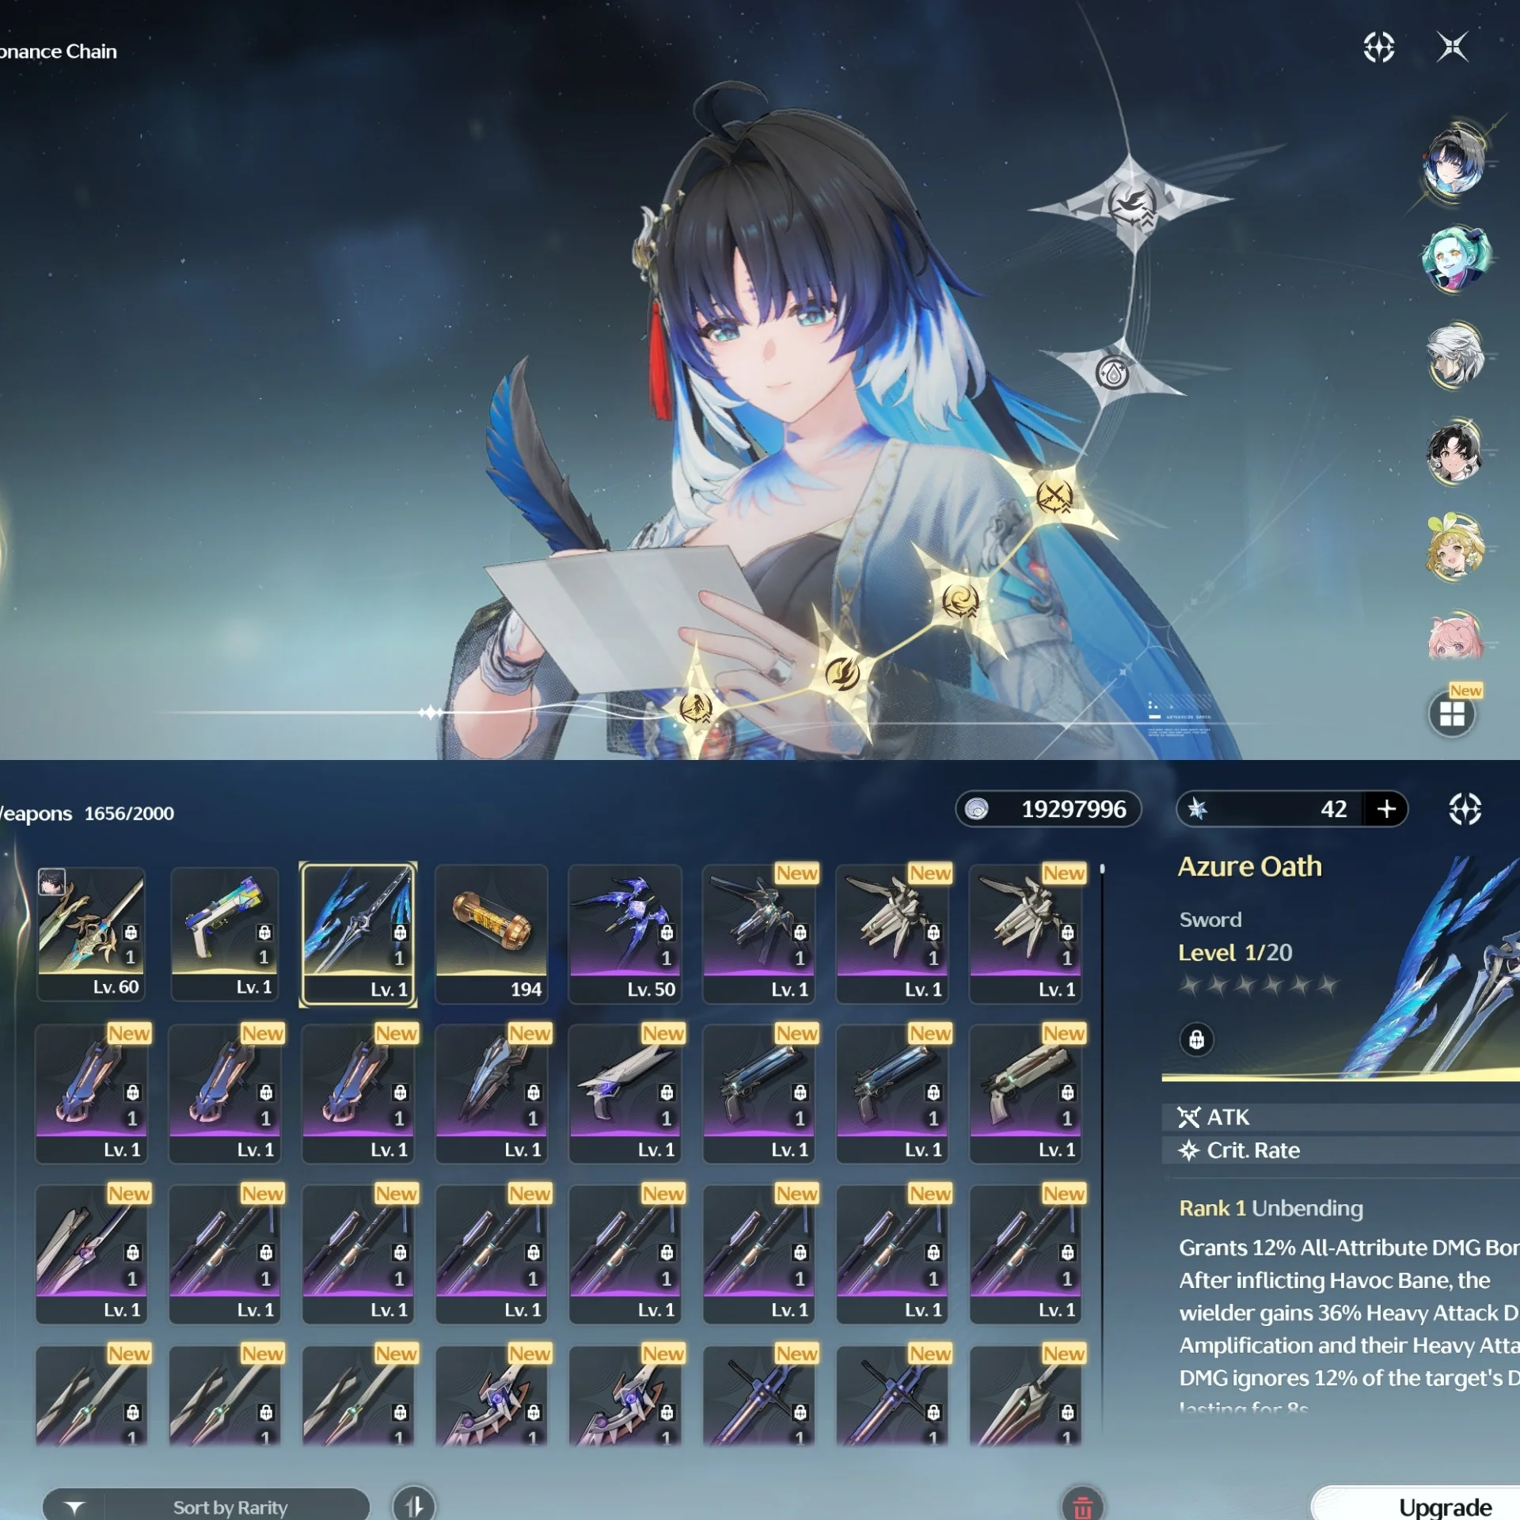The height and width of the screenshot is (1520, 1520).
Task: Switch to the teal-haired character avatar
Action: point(1455,258)
